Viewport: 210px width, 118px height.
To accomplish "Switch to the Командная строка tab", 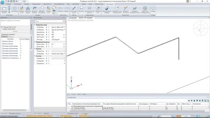I will [73, 113].
